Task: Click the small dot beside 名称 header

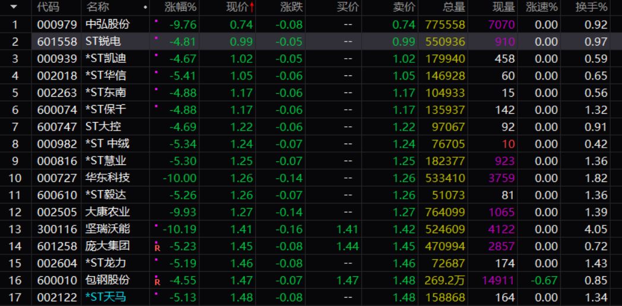Action: tap(145, 7)
